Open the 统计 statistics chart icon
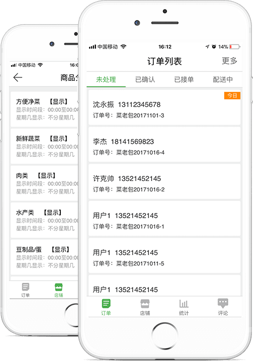Screen dimensions: 253x361 pyautogui.click(x=184, y=304)
